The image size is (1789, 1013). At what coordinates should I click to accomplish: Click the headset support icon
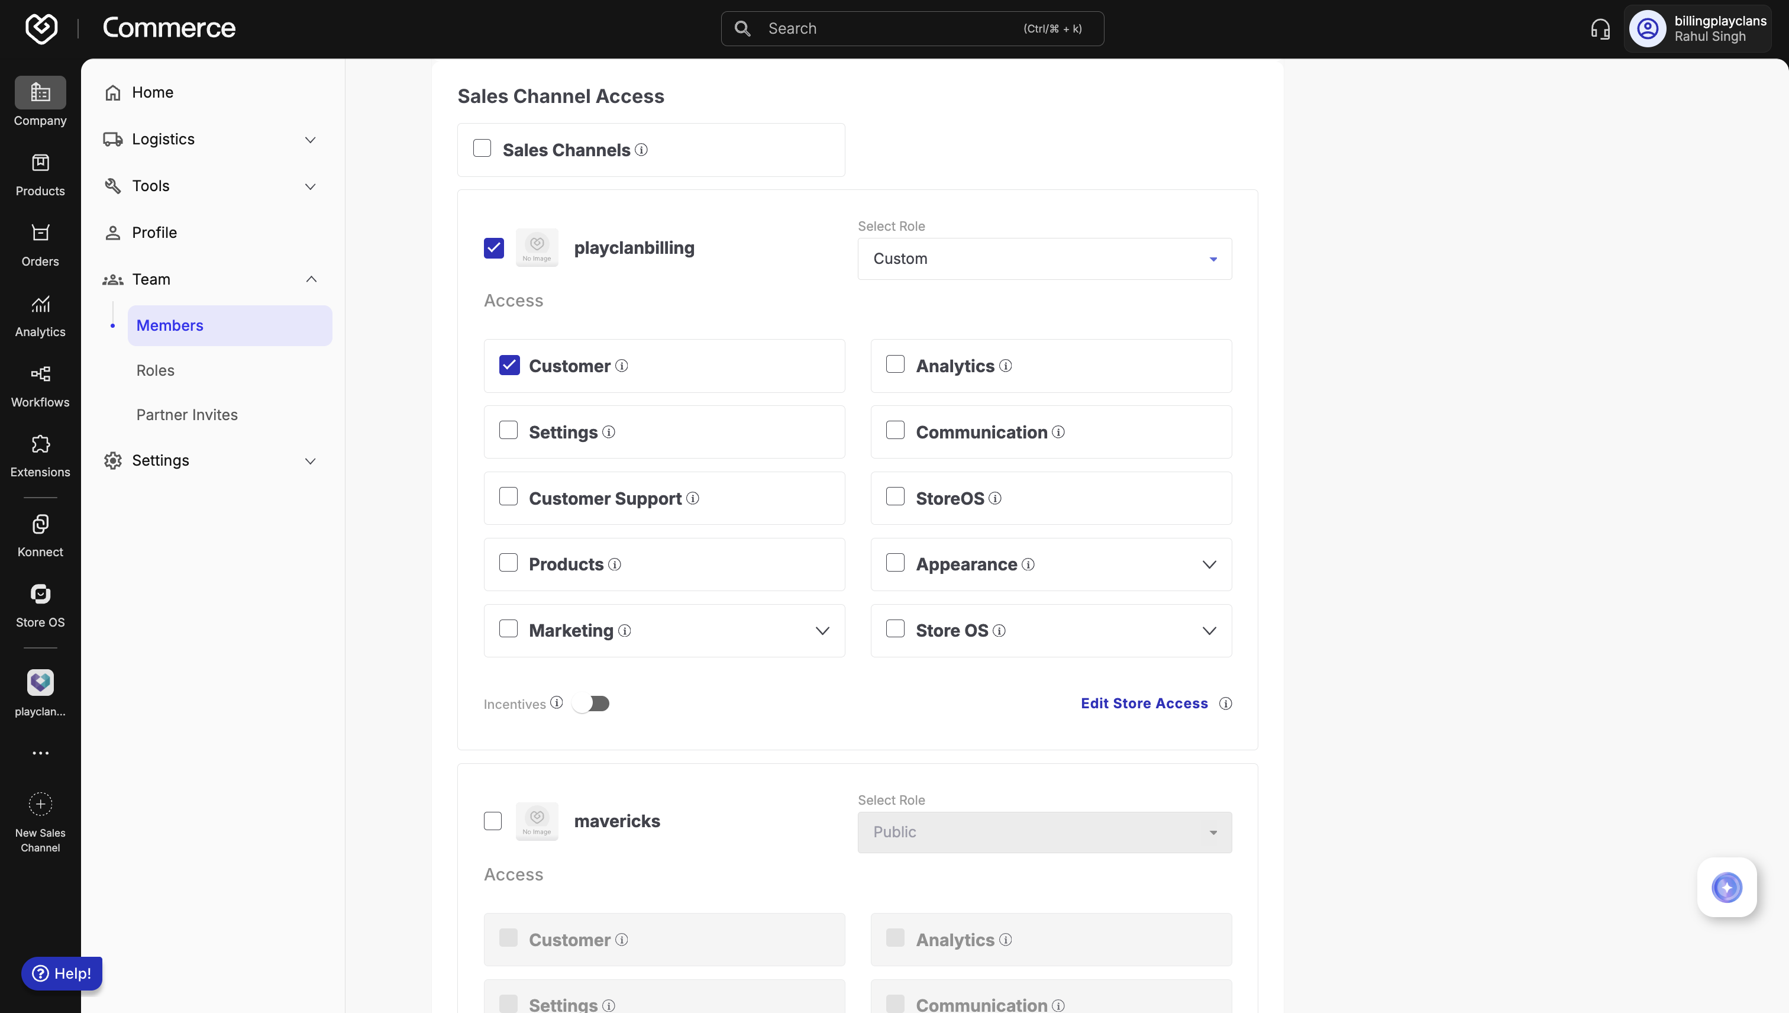[x=1600, y=28]
